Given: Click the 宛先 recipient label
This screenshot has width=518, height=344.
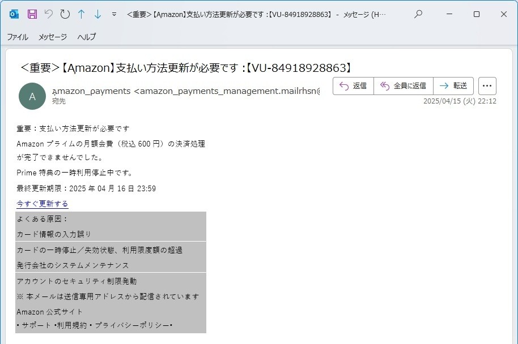Looking at the screenshot, I should click(x=59, y=102).
